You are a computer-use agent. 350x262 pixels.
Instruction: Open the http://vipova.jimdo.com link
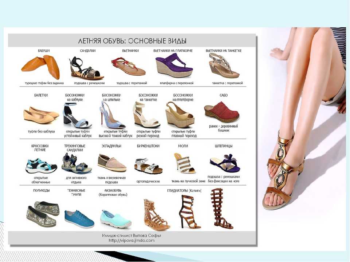click(x=132, y=241)
